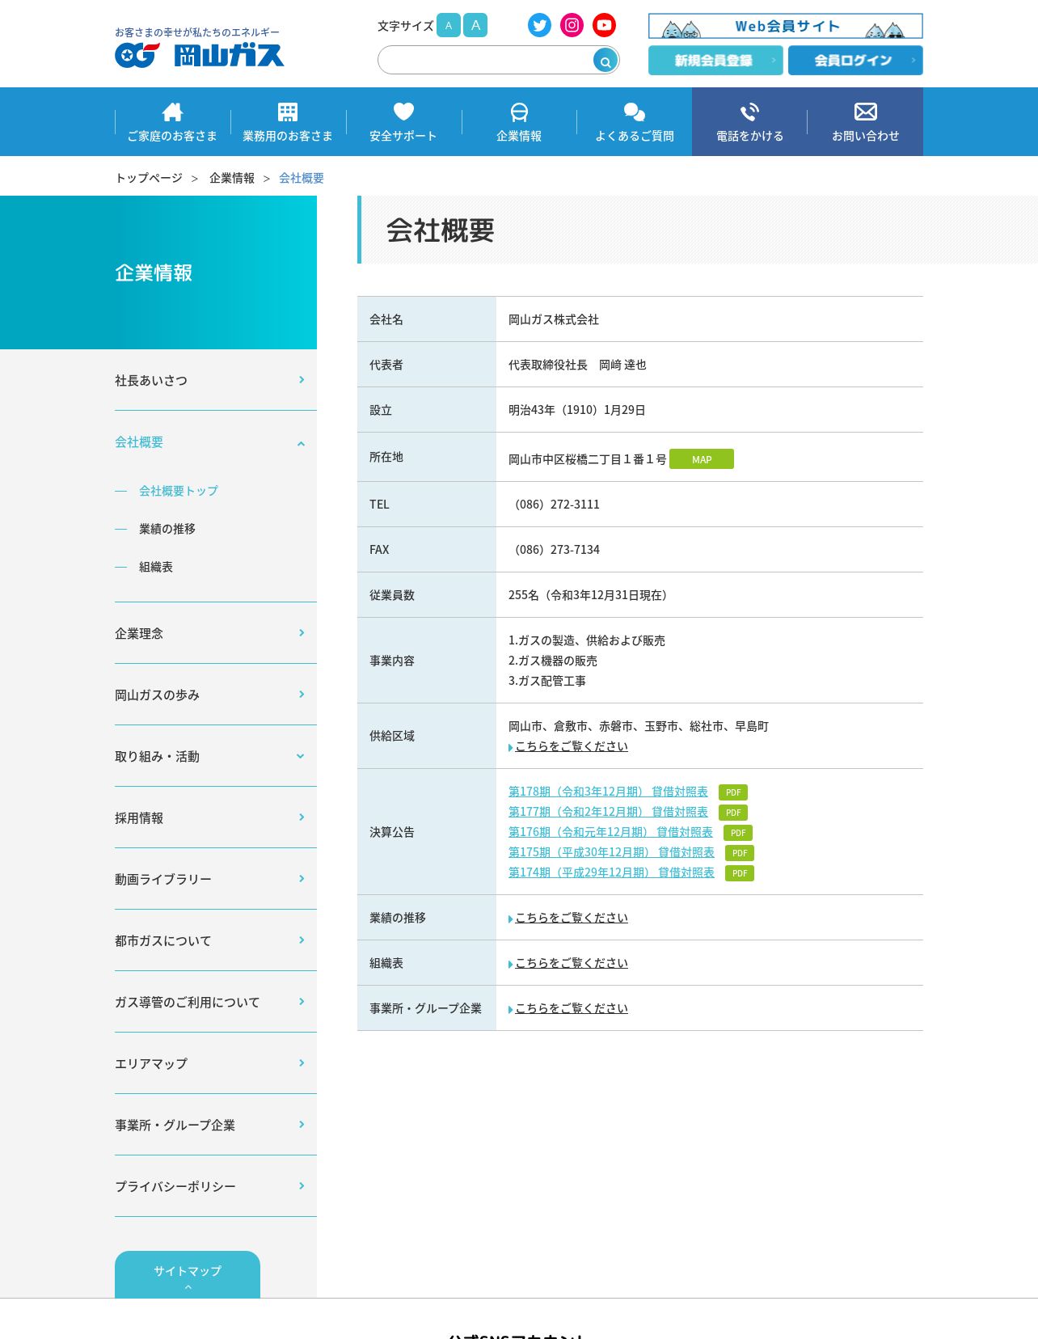Click the house icon for ご家庭のお客さま

172,112
